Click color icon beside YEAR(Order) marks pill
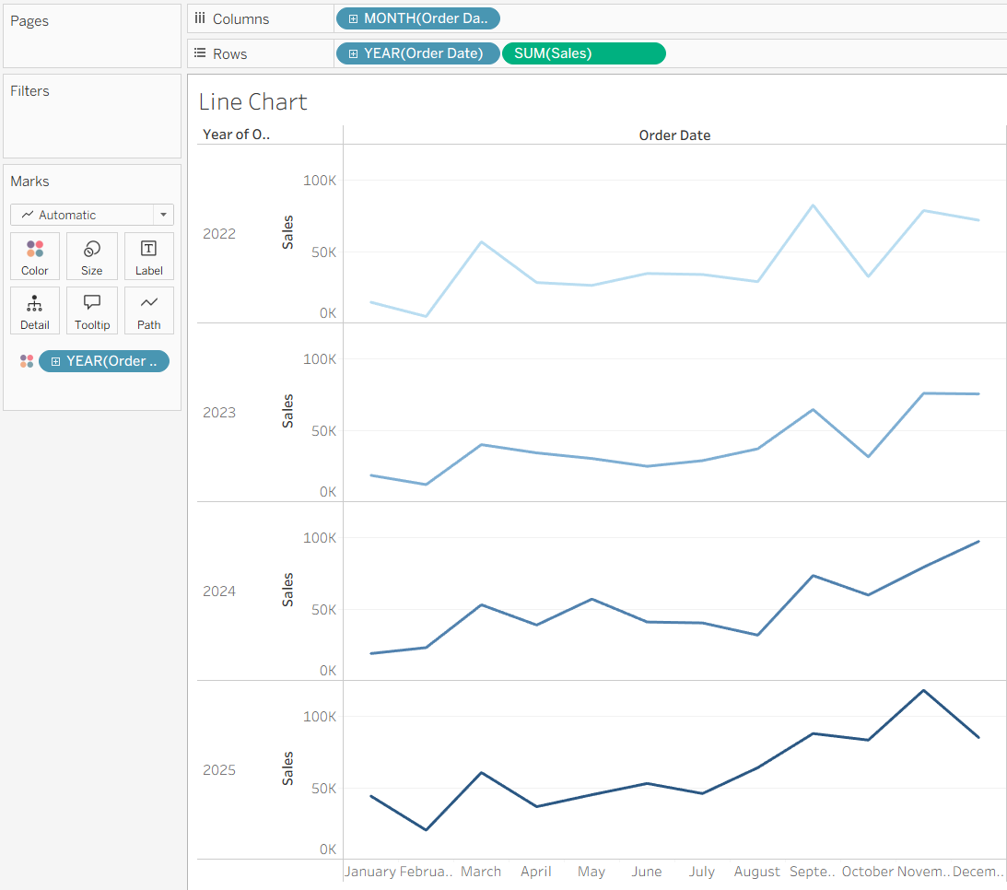 [x=27, y=361]
